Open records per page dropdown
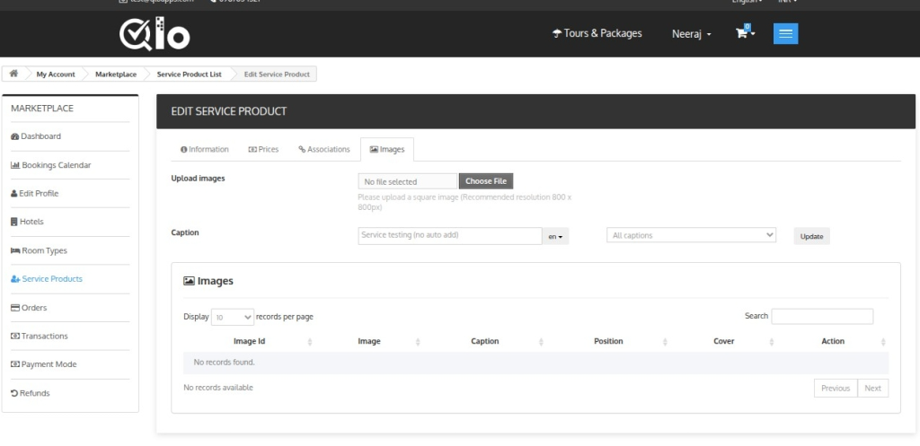Viewport: 920px width, 446px height. coord(233,317)
